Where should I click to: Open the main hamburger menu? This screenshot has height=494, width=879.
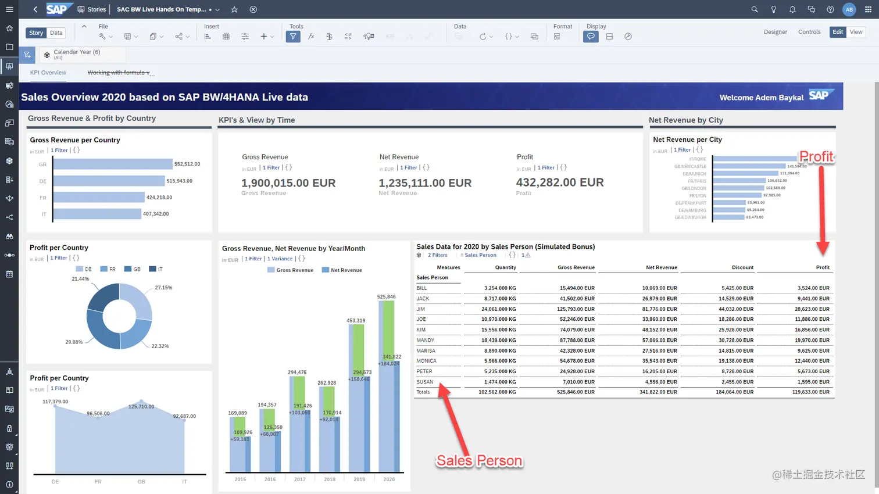pos(9,9)
